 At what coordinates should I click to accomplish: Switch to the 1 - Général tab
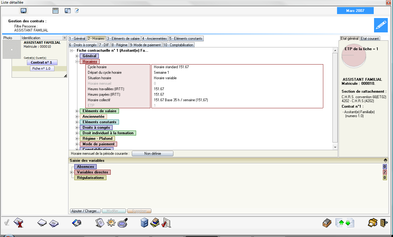coord(77,39)
